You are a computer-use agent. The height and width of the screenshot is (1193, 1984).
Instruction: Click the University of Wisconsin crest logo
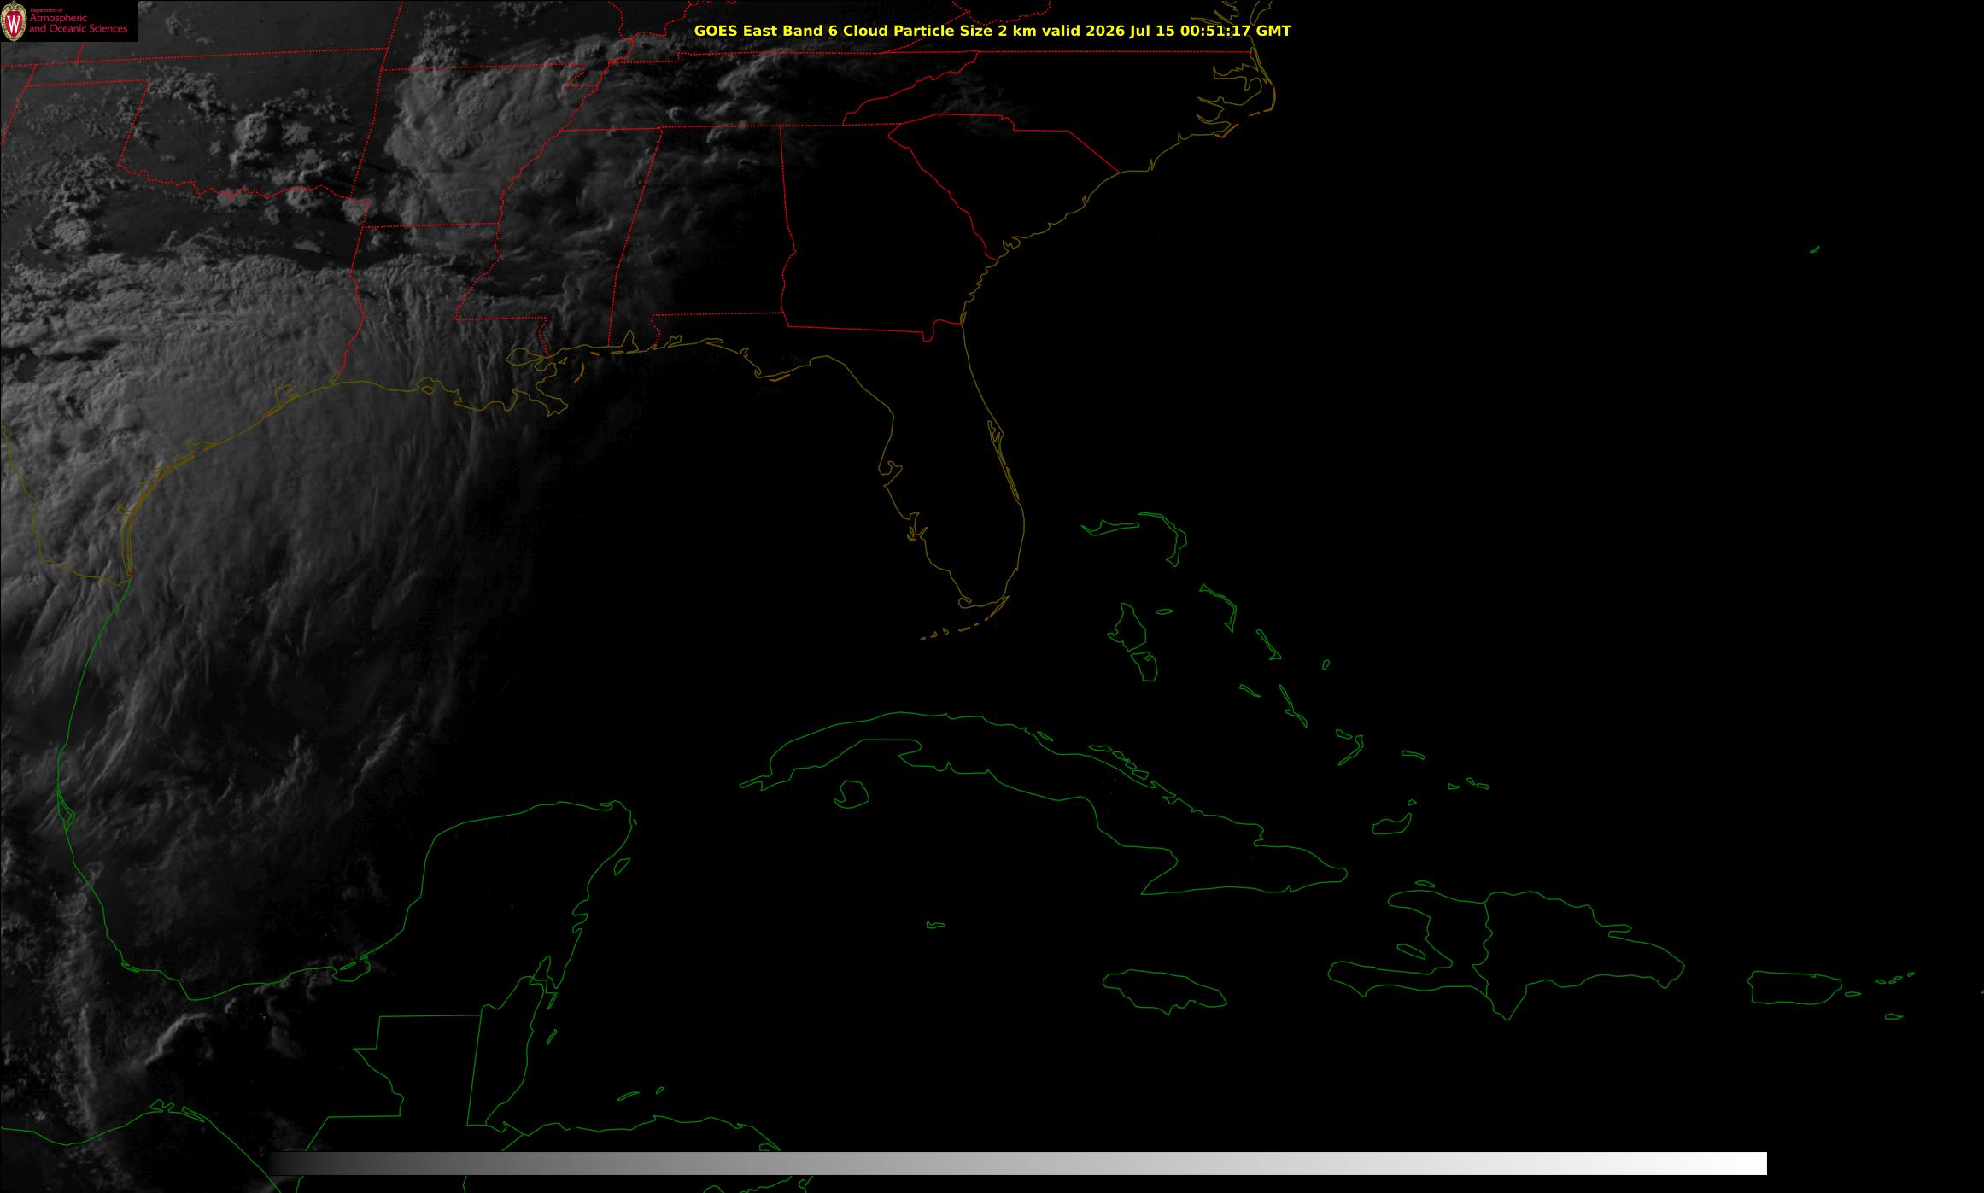coord(14,20)
